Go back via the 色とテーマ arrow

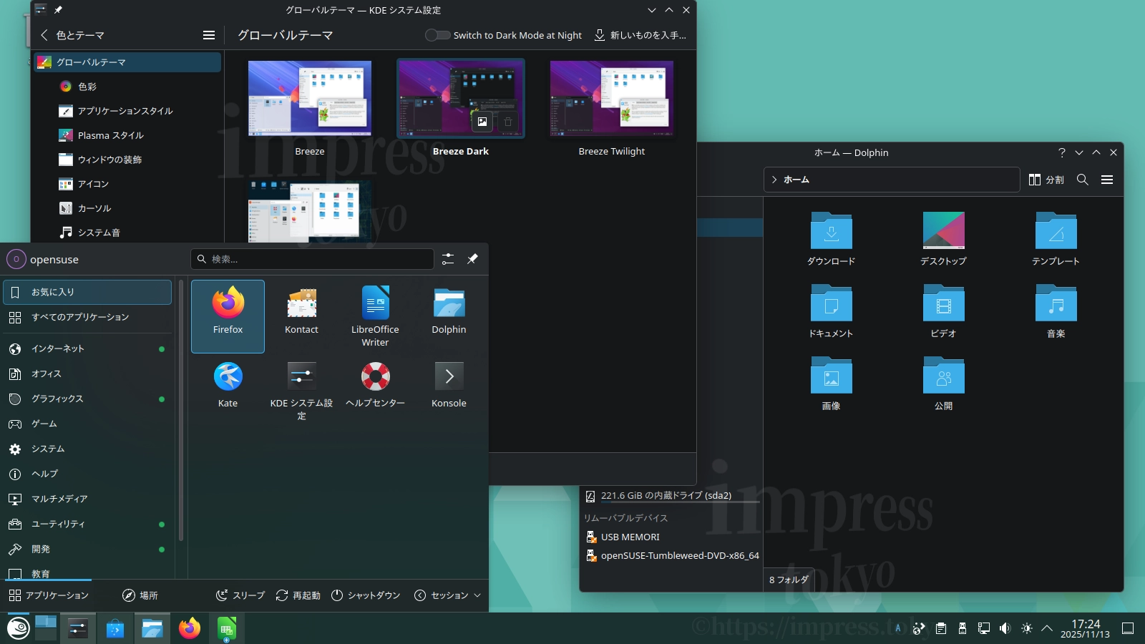coord(44,35)
